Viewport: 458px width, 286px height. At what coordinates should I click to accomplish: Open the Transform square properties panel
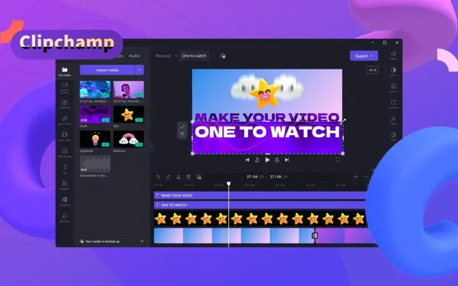(394, 104)
